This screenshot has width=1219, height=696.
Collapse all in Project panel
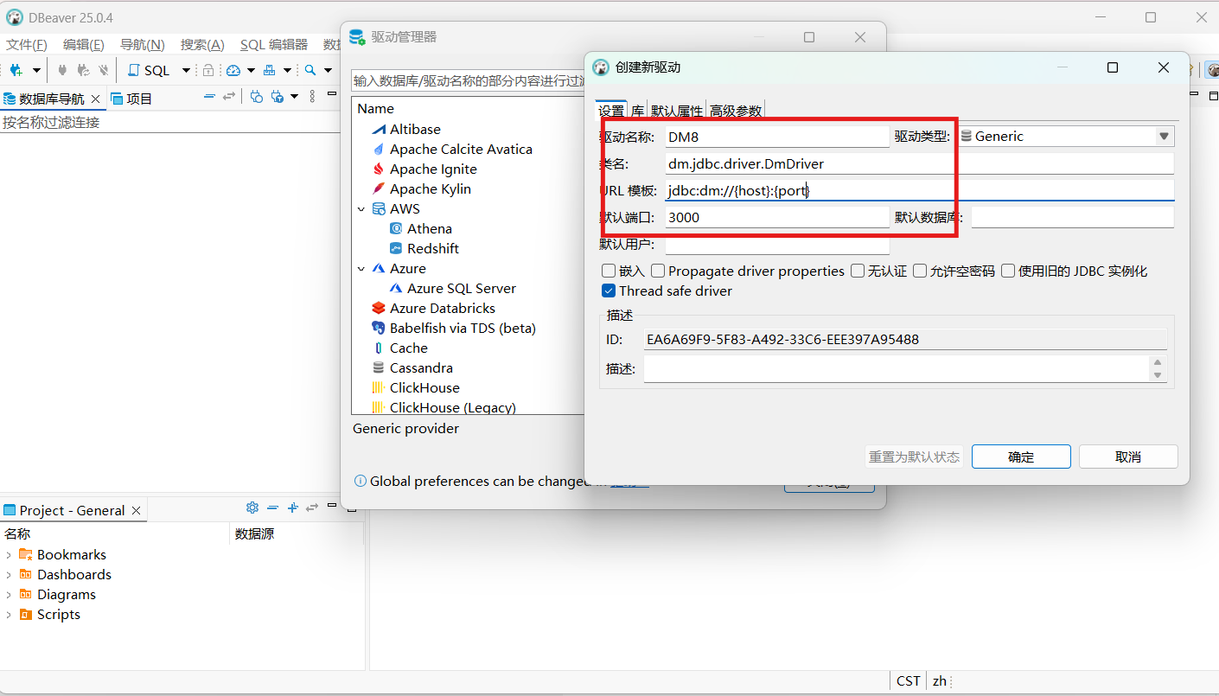point(272,508)
